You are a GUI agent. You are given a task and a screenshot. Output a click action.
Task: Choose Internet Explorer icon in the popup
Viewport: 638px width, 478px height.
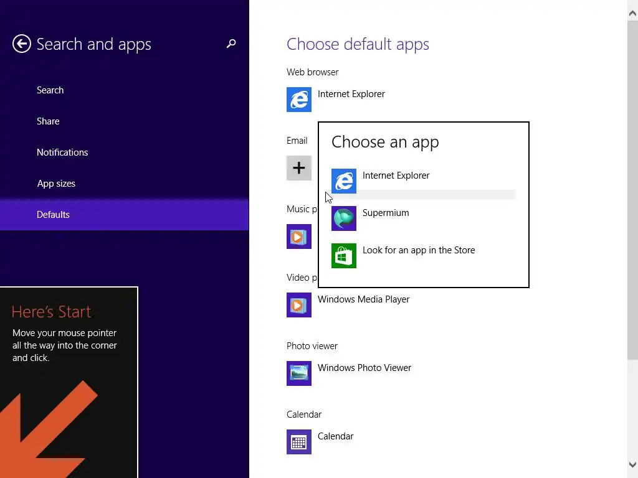coord(344,181)
